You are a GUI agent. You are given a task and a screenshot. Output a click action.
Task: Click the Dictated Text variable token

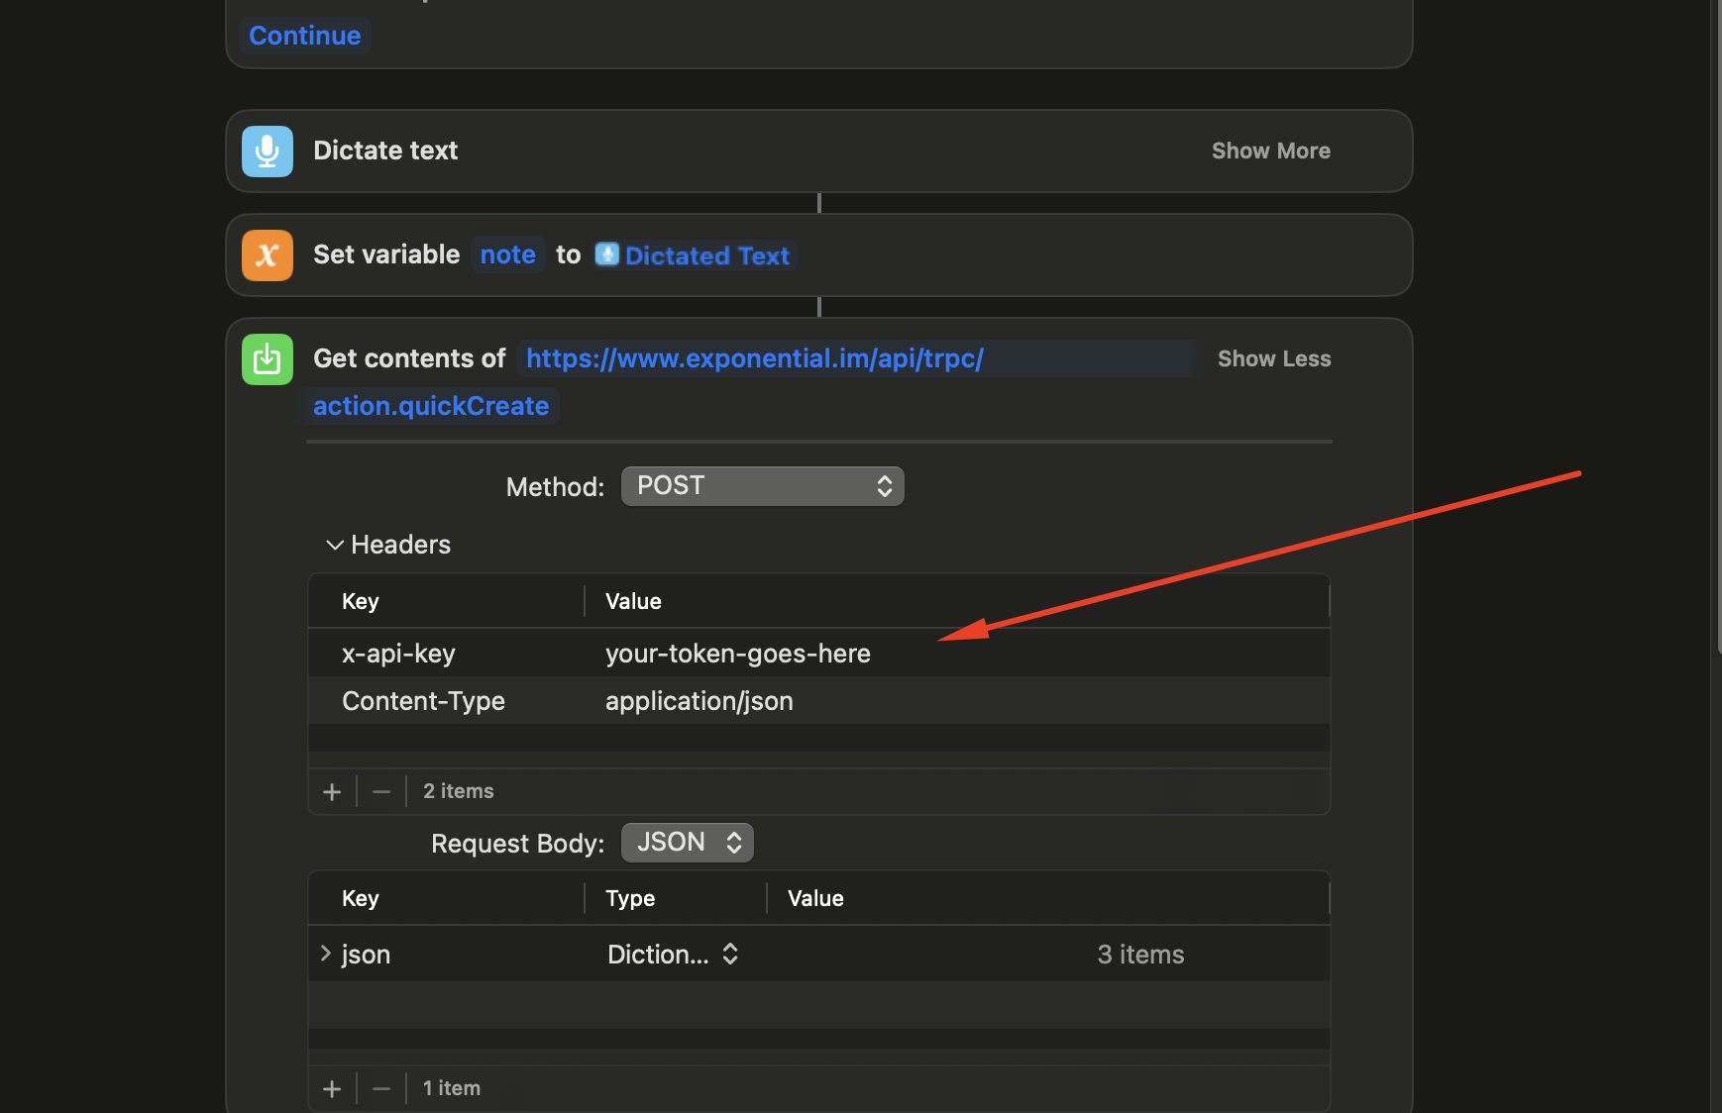coord(694,255)
